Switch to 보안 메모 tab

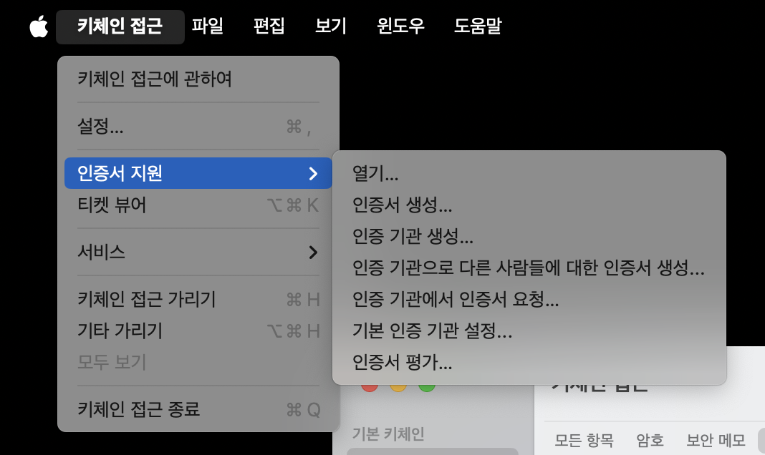716,441
